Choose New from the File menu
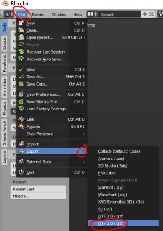163x231 pixels. tap(52, 23)
